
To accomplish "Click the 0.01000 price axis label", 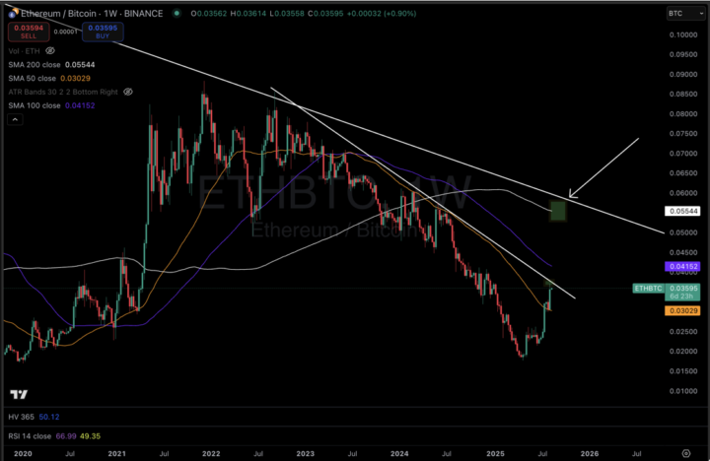I will point(683,391).
